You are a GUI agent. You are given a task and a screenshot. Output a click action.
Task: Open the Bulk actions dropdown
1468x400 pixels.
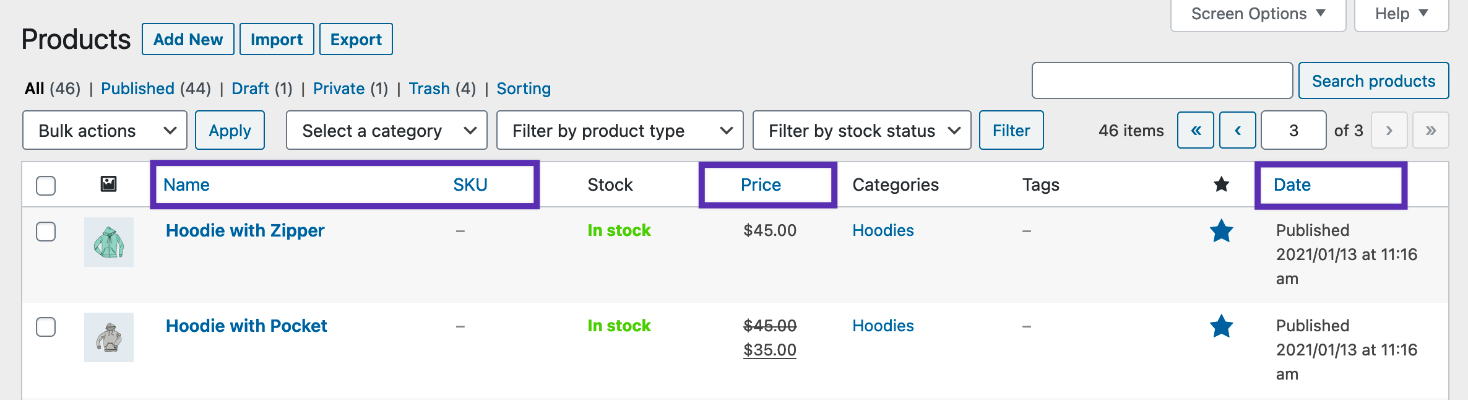(x=104, y=130)
